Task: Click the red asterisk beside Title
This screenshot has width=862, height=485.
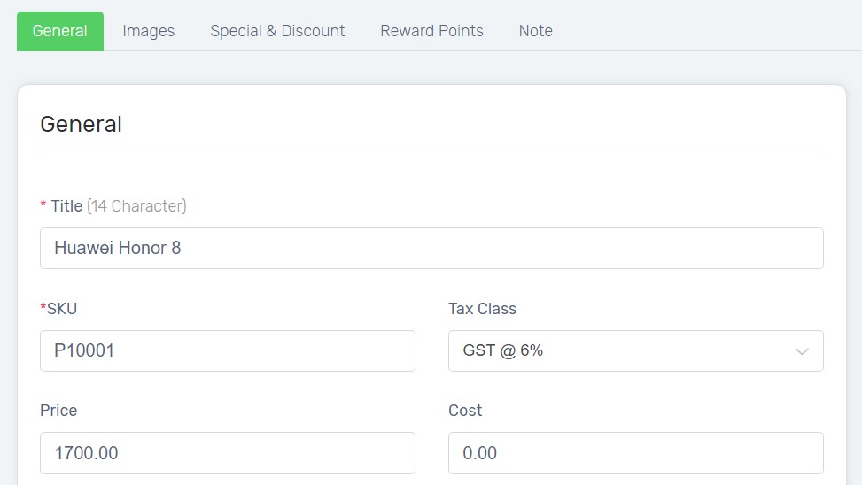Action: click(43, 204)
